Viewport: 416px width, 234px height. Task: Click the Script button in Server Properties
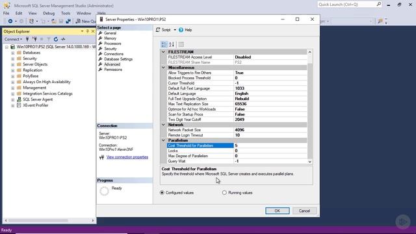click(x=164, y=30)
